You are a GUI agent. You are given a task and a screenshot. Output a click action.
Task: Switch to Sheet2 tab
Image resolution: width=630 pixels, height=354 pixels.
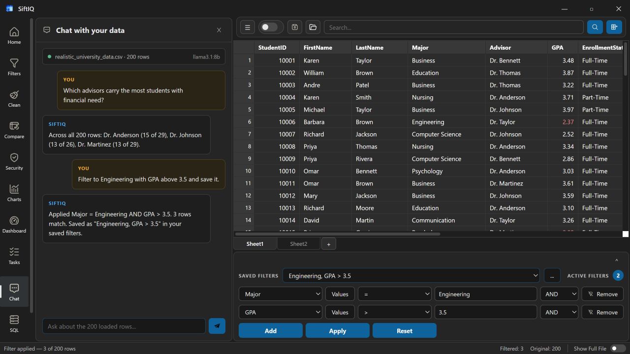(x=298, y=244)
